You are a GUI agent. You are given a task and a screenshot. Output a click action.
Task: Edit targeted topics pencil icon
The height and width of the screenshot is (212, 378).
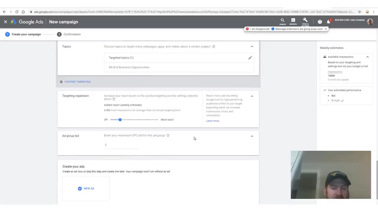pyautogui.click(x=250, y=58)
